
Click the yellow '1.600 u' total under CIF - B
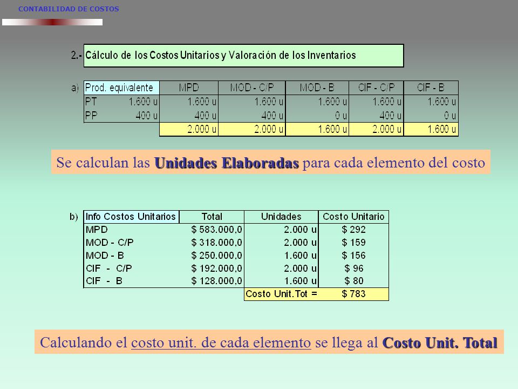tap(431, 129)
